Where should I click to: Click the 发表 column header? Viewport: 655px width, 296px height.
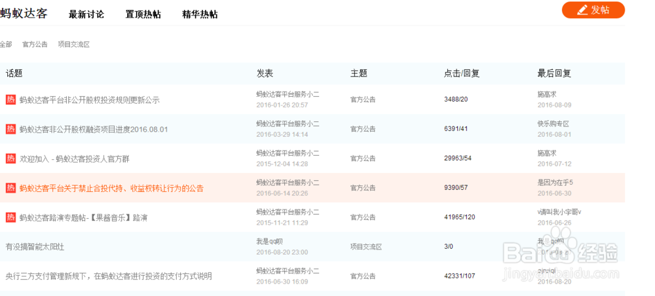[x=265, y=73]
